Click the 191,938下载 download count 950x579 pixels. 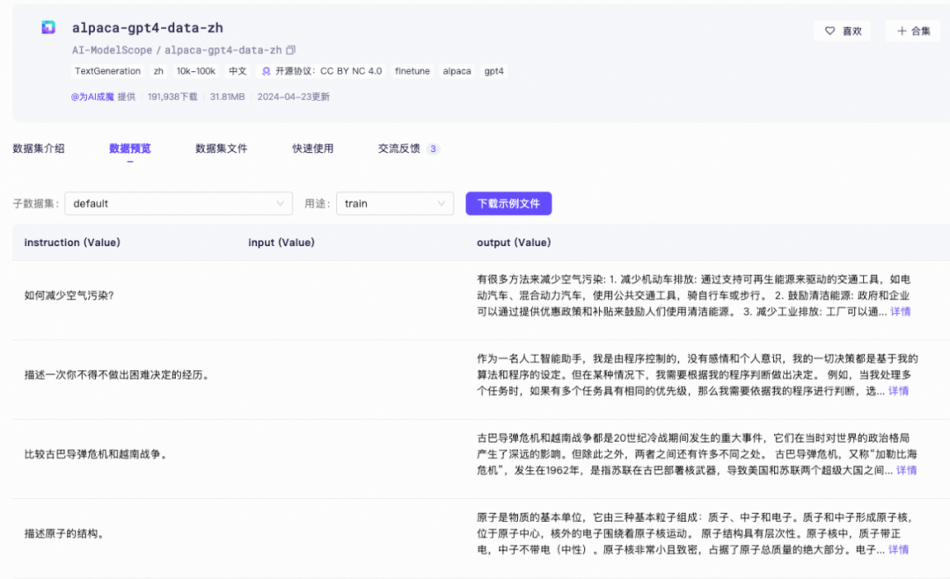point(172,97)
